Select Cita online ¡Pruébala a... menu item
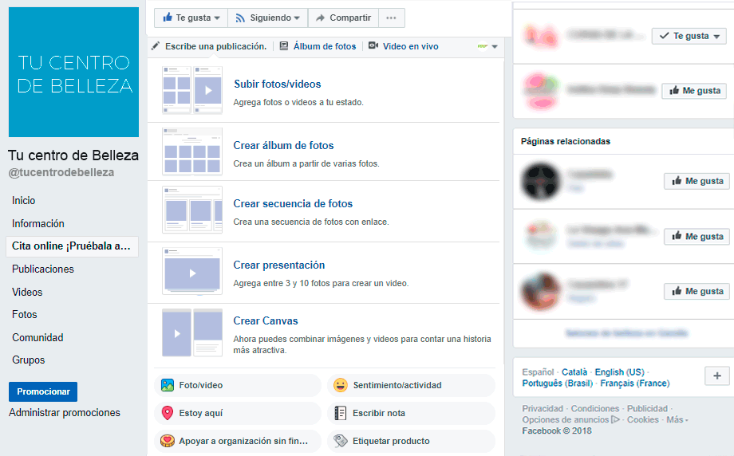Viewport: 734px width, 456px height. point(72,246)
